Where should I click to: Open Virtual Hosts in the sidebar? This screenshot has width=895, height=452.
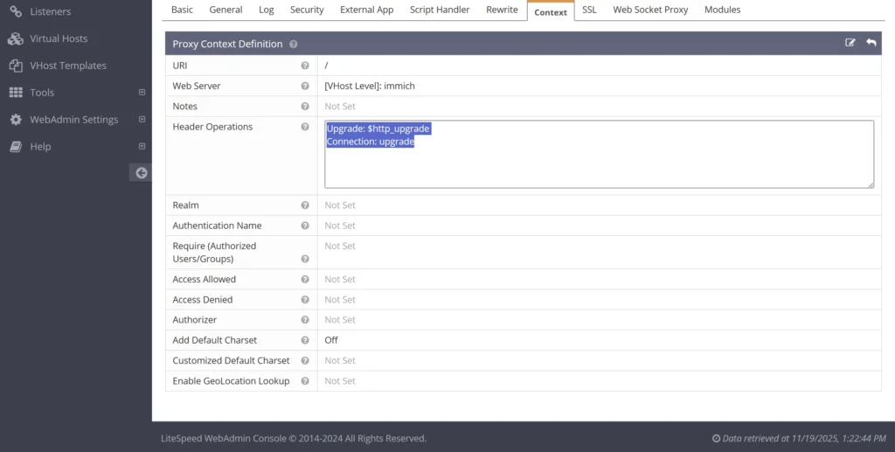click(58, 38)
